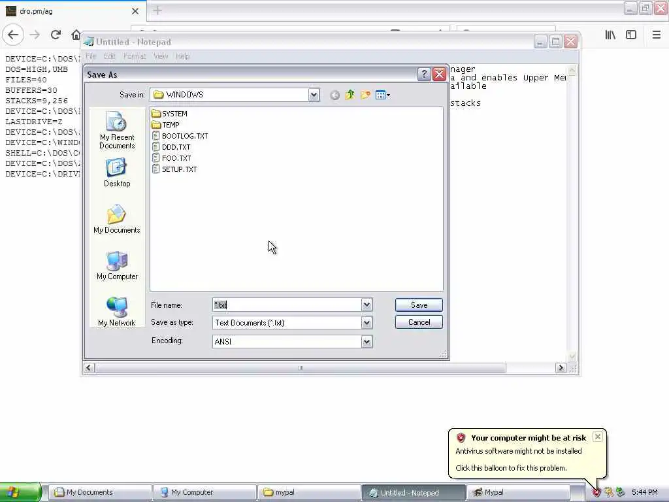
Task: Expand the Save in folder dropdown
Action: (x=314, y=95)
